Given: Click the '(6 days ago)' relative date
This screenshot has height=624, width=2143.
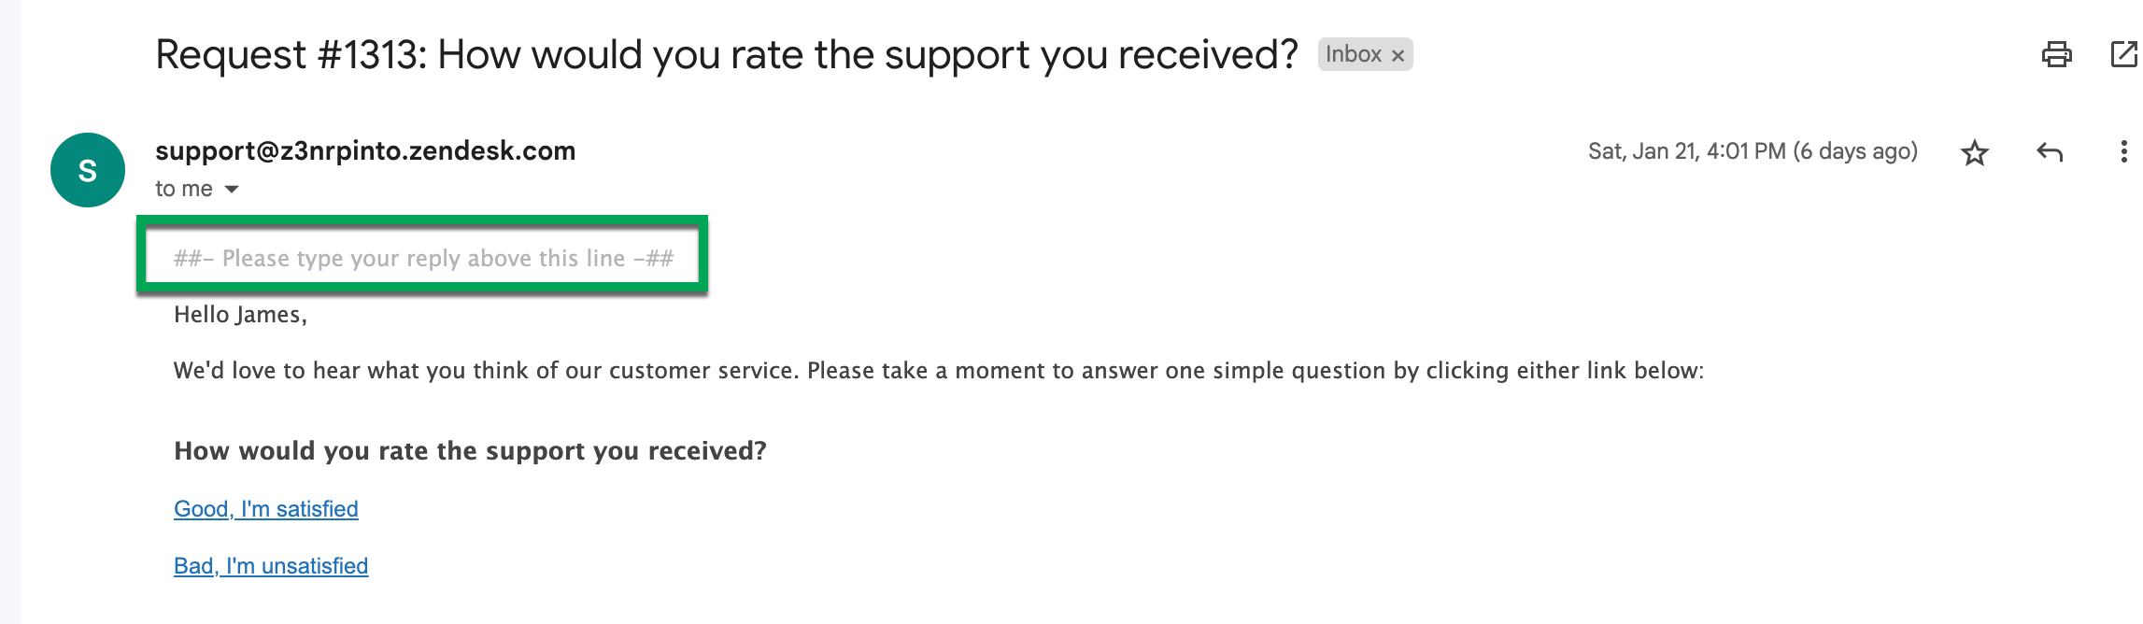Looking at the screenshot, I should tap(1855, 151).
